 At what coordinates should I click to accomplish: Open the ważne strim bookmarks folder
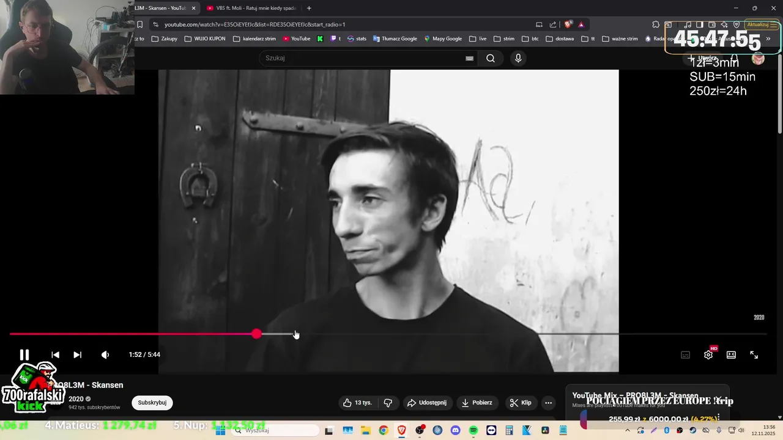(x=620, y=38)
